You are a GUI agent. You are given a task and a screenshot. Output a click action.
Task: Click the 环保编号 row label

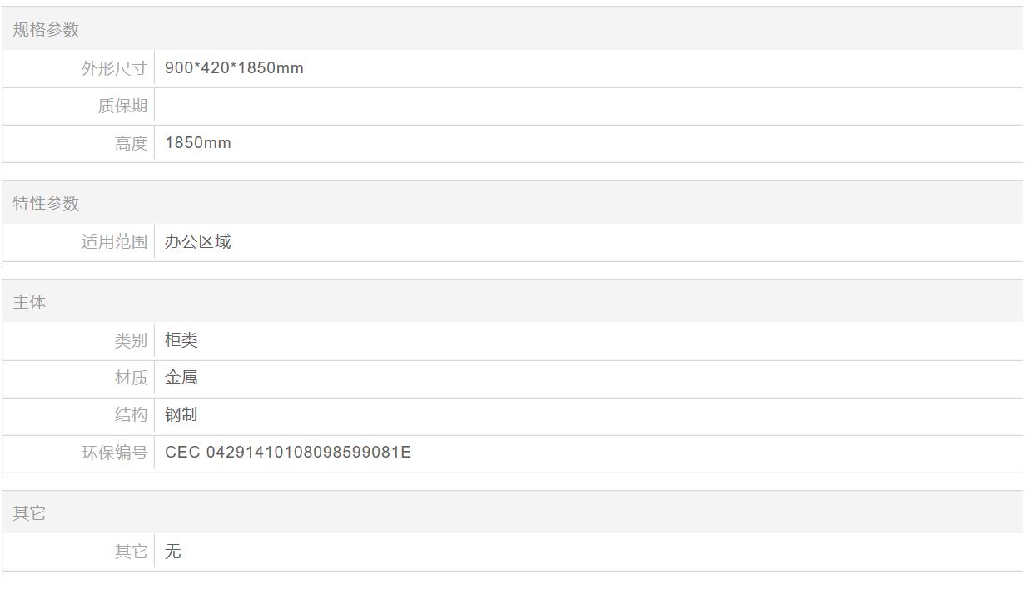coord(114,453)
